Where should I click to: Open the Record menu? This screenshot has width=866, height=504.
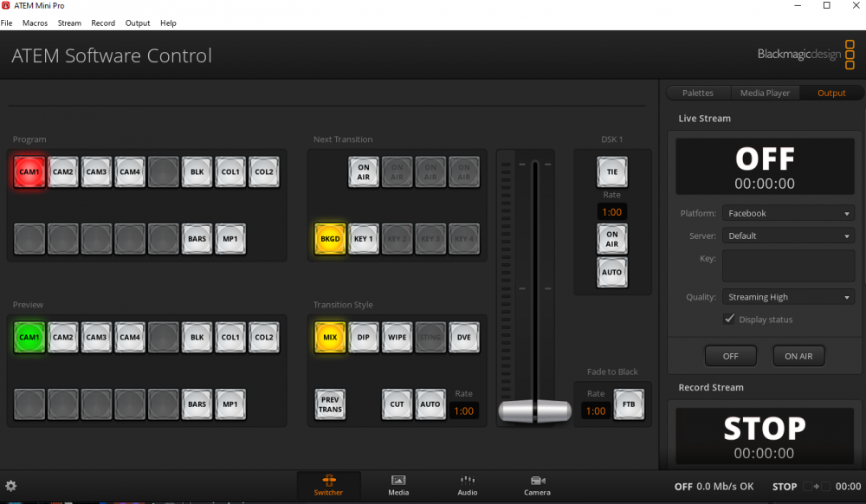tap(103, 23)
